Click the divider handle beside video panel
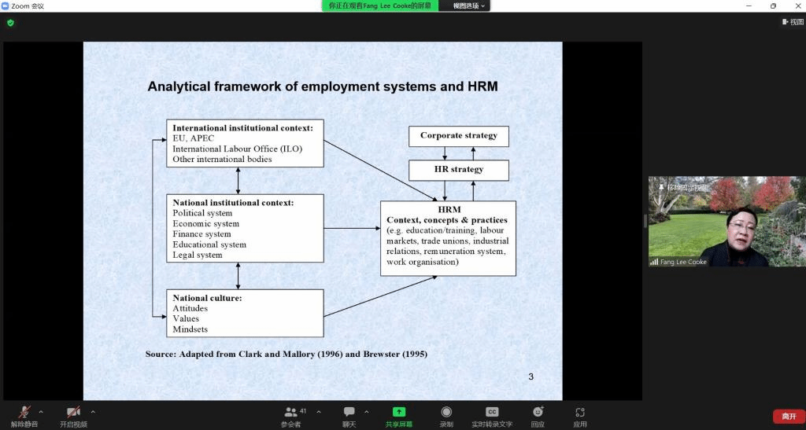This screenshot has width=806, height=430. tap(645, 221)
